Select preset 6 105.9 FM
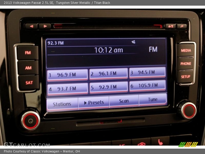The height and width of the screenshot is (154, 205). (148, 86)
